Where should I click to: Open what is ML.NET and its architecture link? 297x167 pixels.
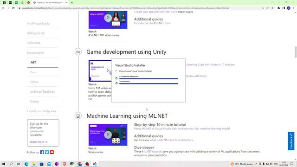171,140
